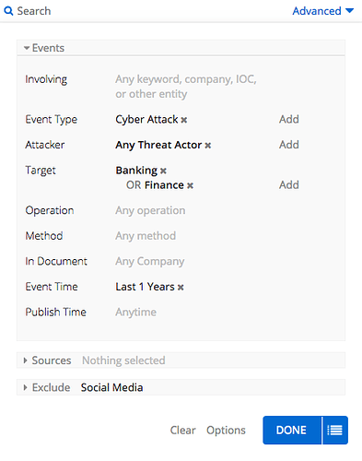Add another Event Type value
This screenshot has width=362, height=461.
pyautogui.click(x=289, y=119)
